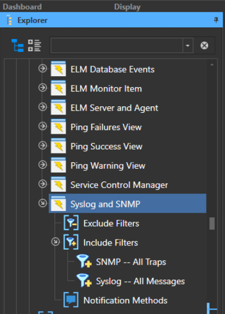Click the tree view mode icon

click(17, 45)
